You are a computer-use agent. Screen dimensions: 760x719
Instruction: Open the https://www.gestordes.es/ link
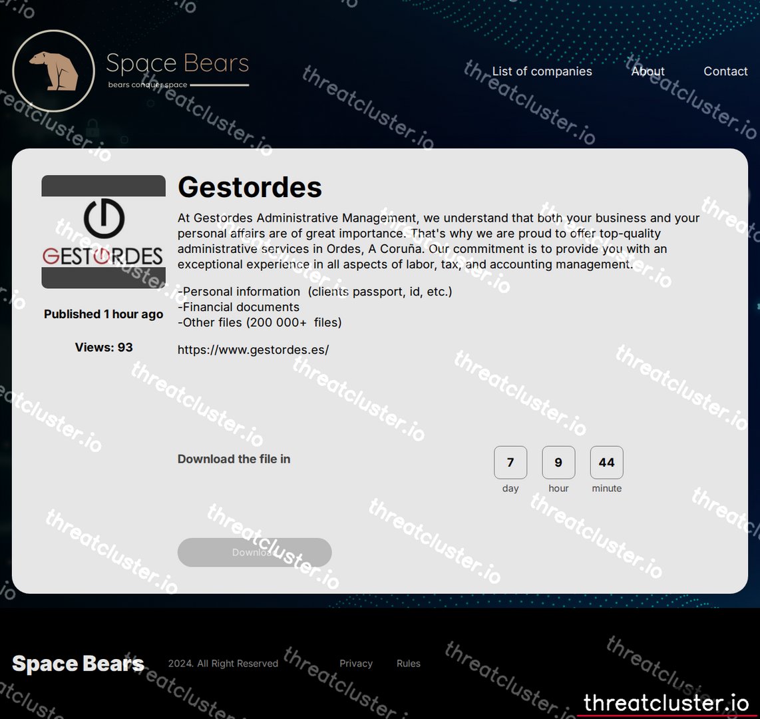pos(253,350)
